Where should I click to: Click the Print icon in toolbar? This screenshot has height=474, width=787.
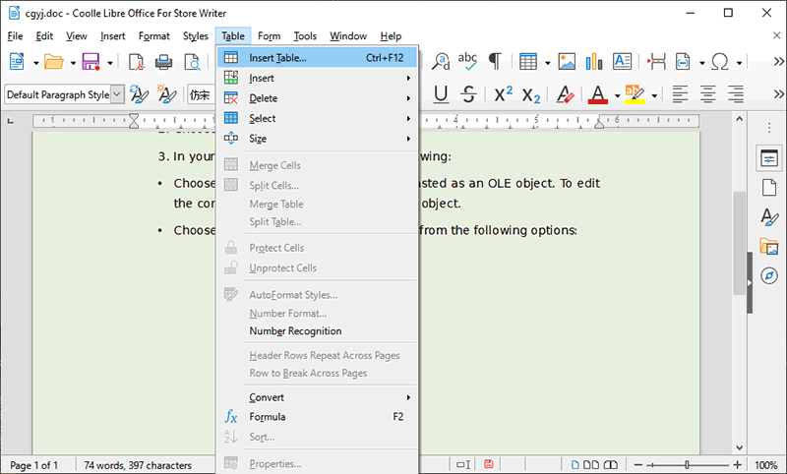[163, 62]
